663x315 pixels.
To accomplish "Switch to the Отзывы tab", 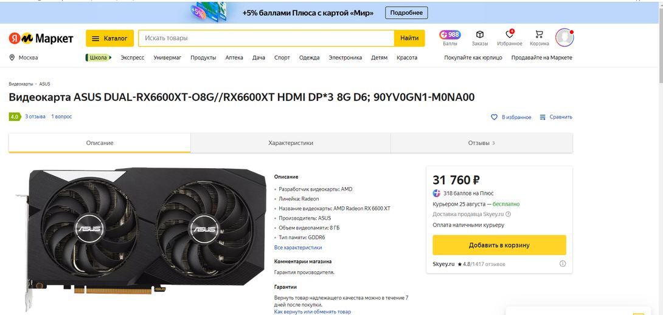I will tap(481, 143).
